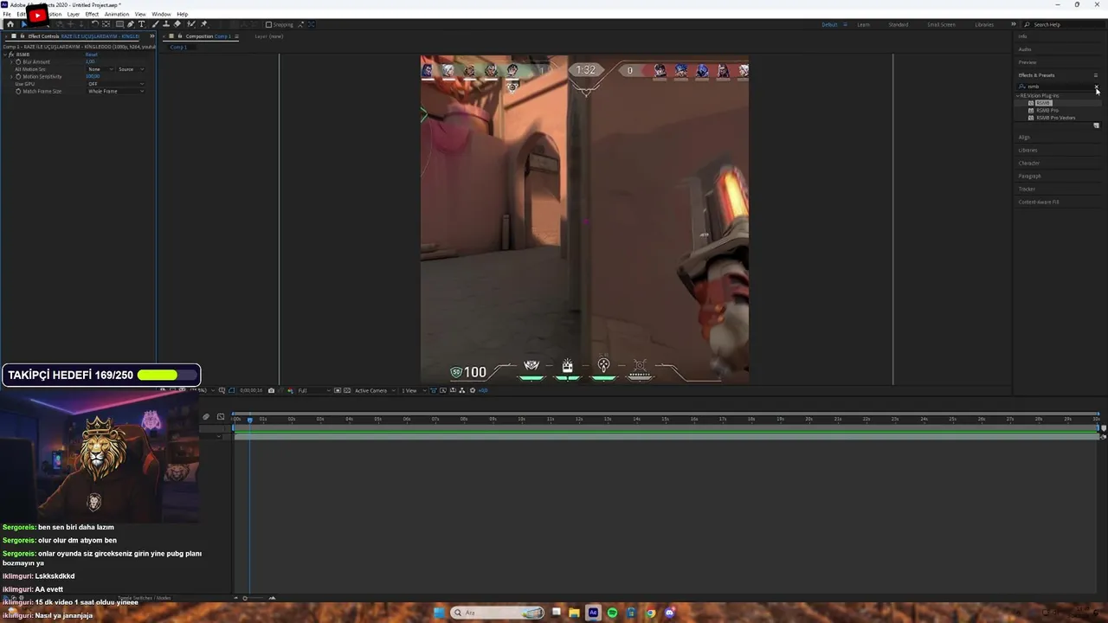The height and width of the screenshot is (623, 1108).
Task: Select the Pen tool
Action: point(131,24)
